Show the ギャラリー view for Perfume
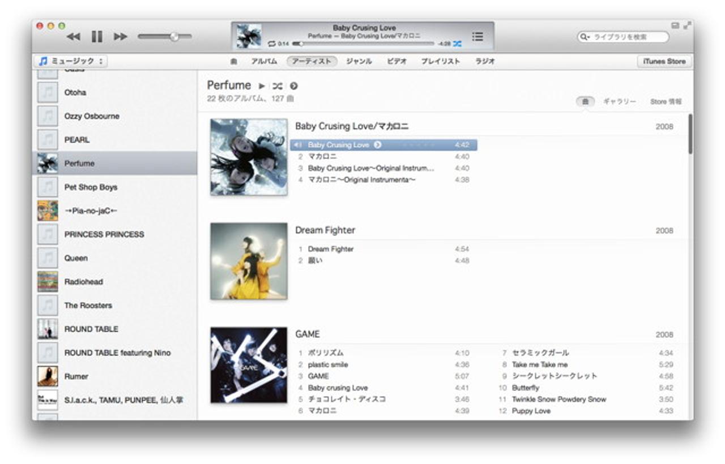 click(x=619, y=102)
